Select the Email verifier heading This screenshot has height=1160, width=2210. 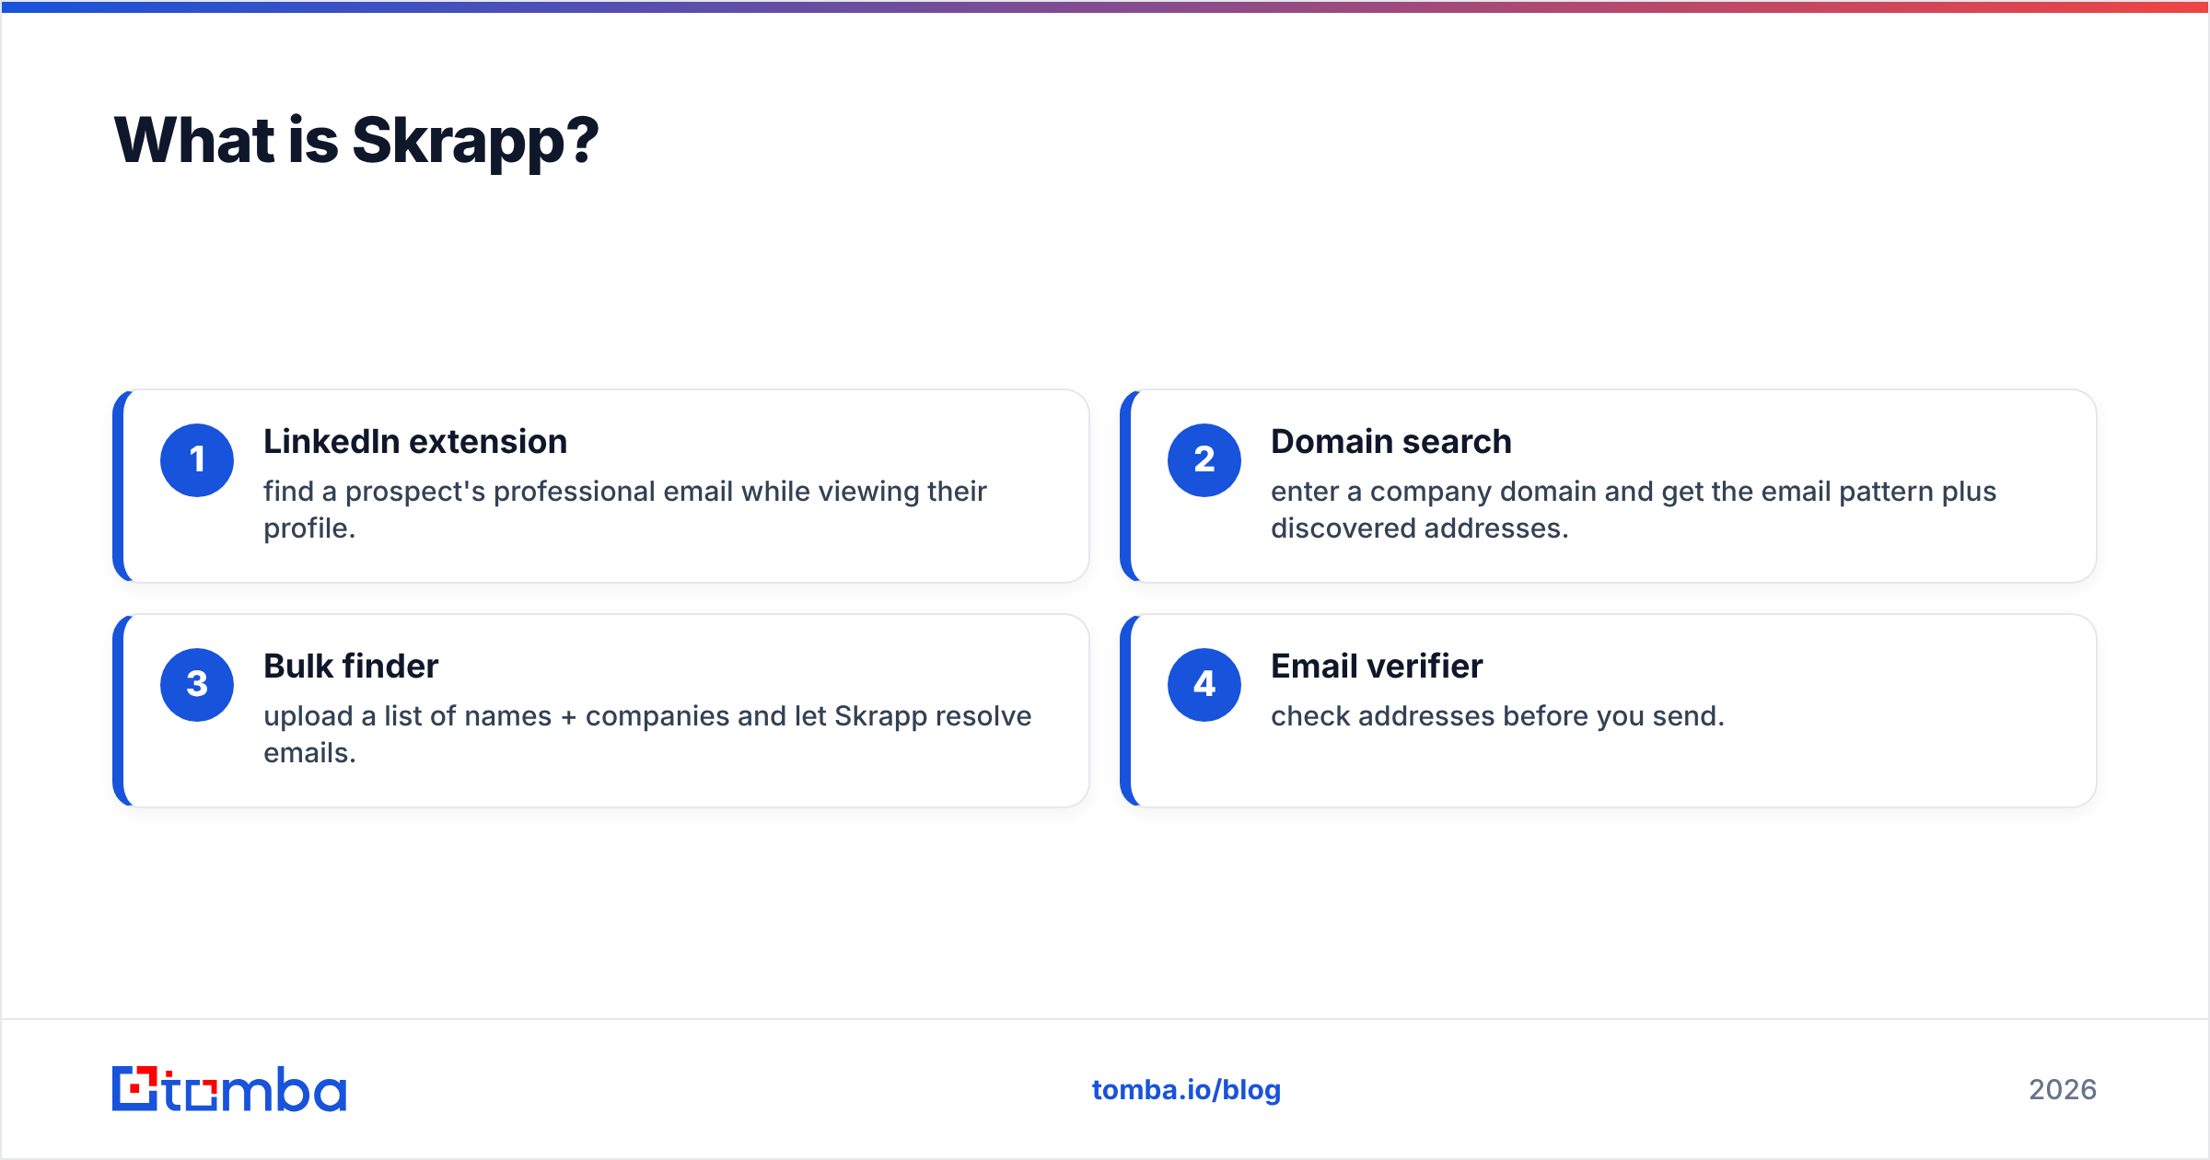tap(1377, 667)
